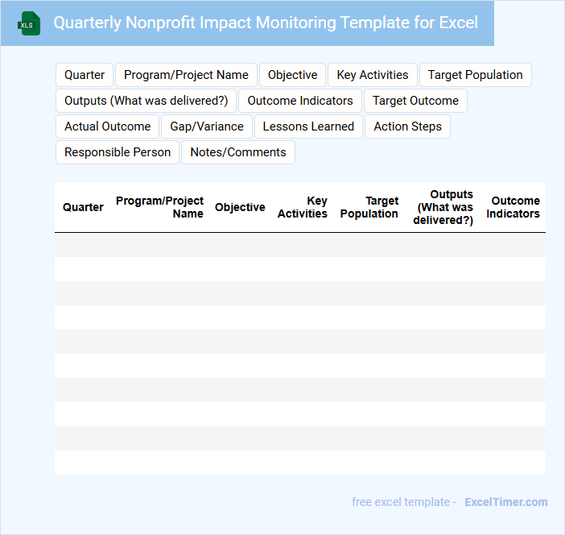Select the Outputs (What was delivered?) tag
565x535 pixels.
pyautogui.click(x=146, y=101)
